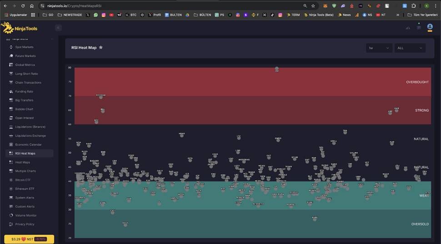This screenshot has width=441, height=244.
Task: Open the TERM bookmark
Action: pos(293,15)
